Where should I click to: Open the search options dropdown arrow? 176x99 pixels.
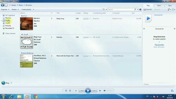(137, 9)
